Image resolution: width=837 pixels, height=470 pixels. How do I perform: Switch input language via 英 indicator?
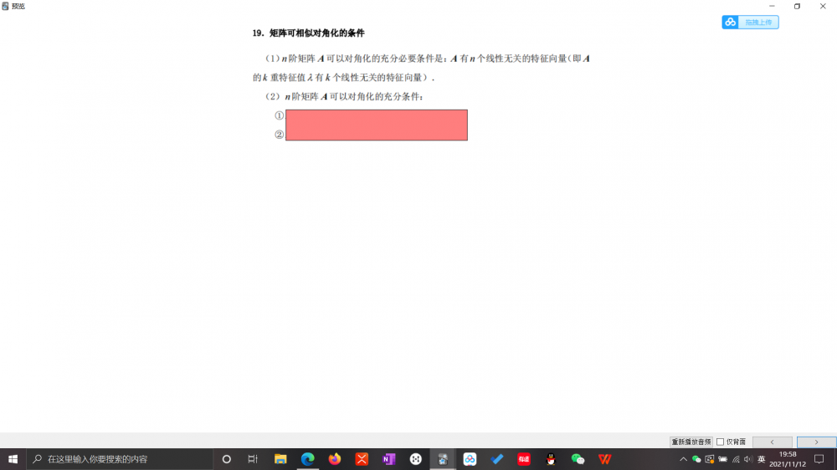761,459
